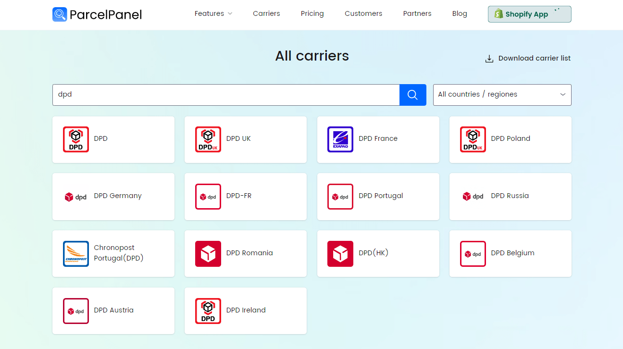Open the Blog page from navigation
The width and height of the screenshot is (623, 349).
pos(460,13)
